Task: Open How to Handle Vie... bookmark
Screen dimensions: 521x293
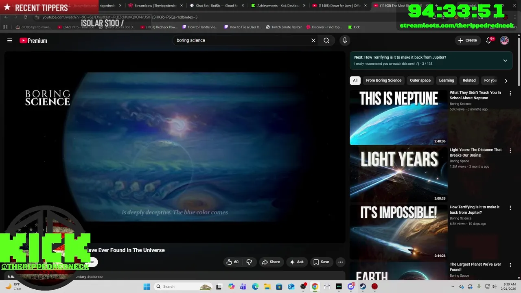Action: click(x=201, y=27)
